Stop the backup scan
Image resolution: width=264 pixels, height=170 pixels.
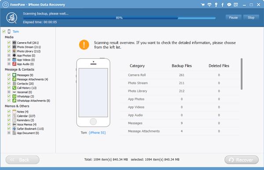pos(251,18)
